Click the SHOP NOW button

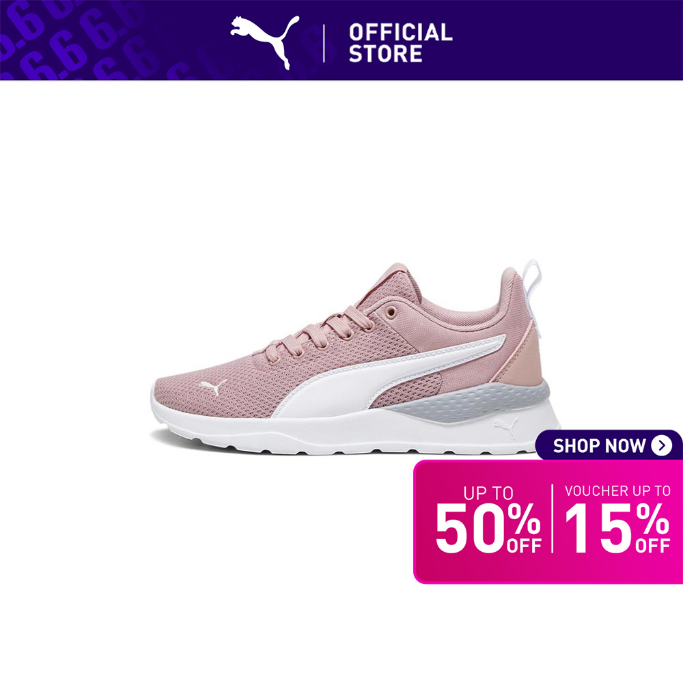(x=609, y=445)
